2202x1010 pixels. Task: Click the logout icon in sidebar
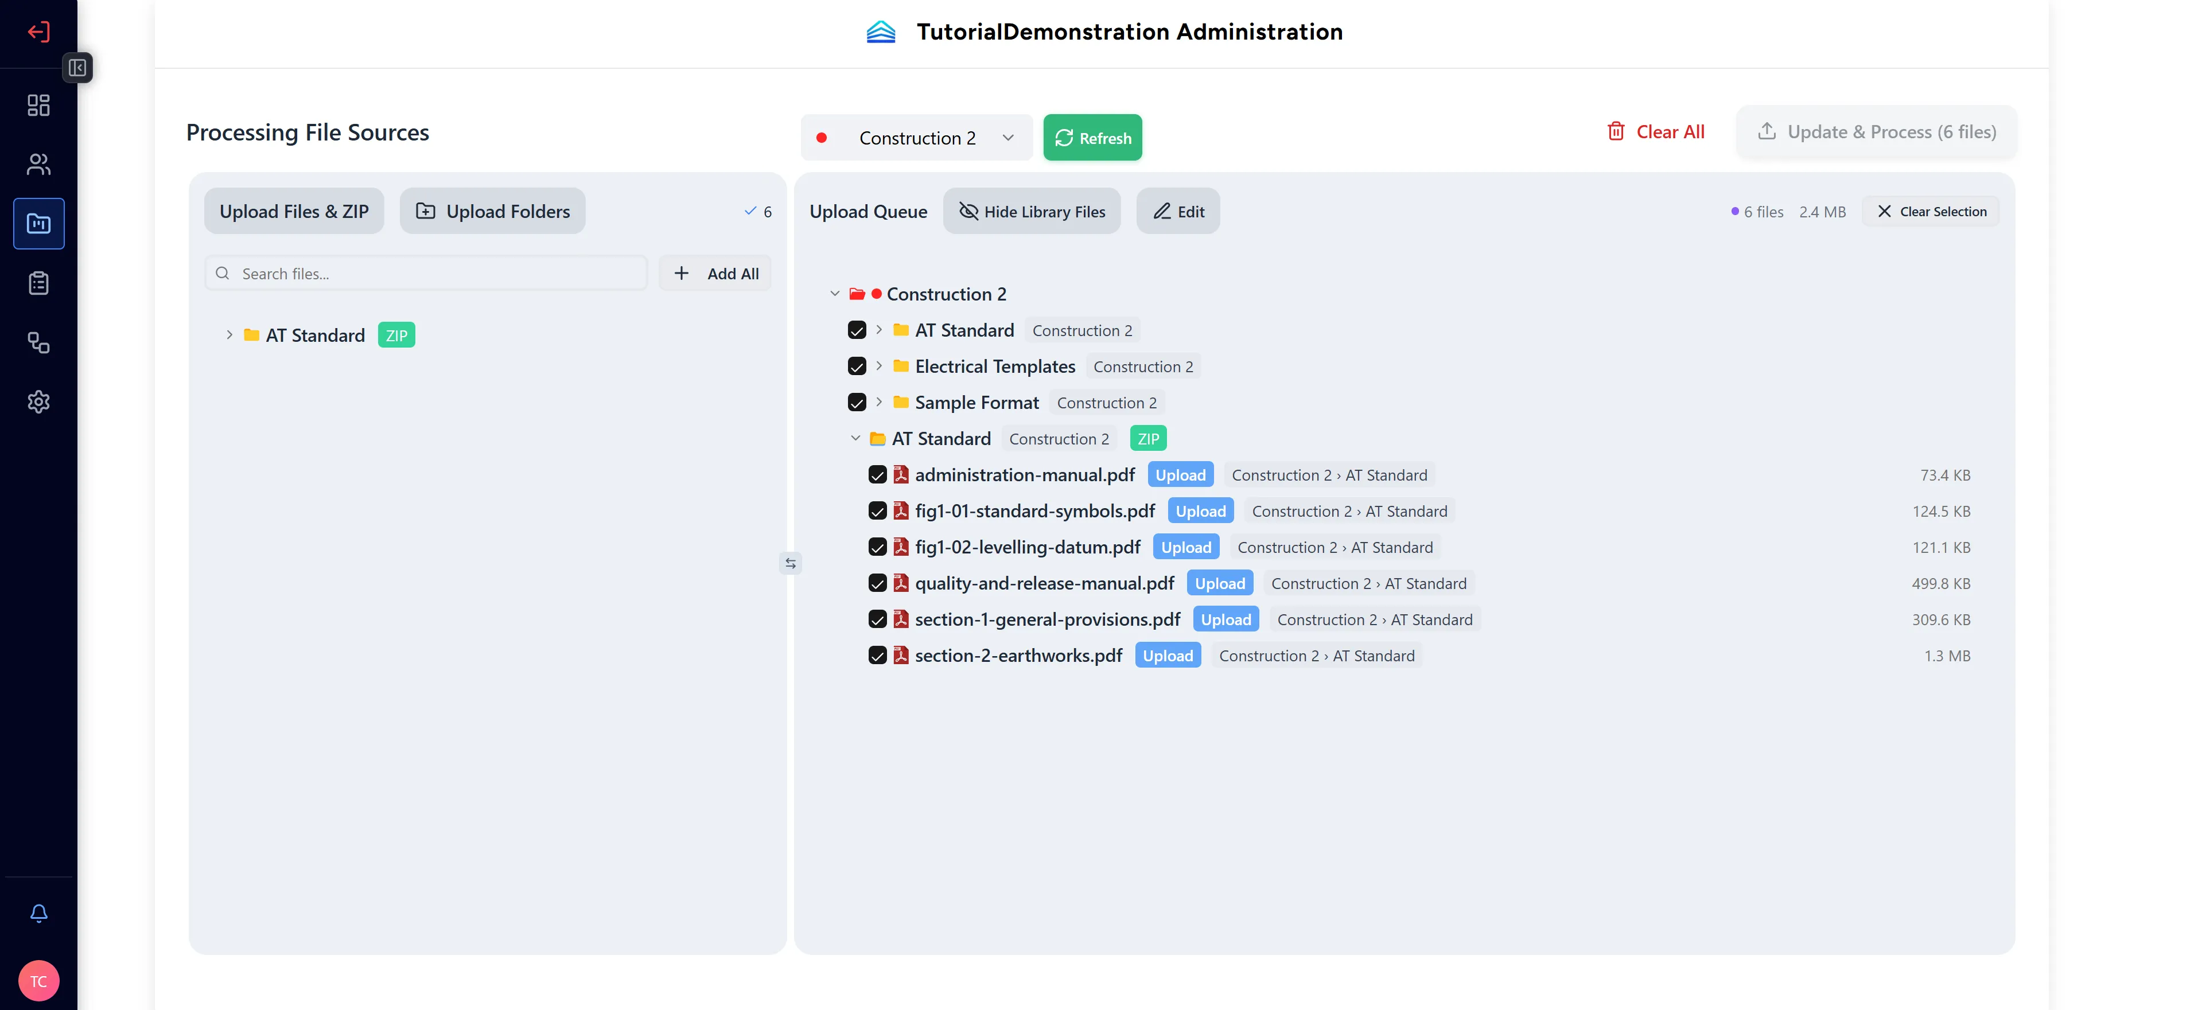[38, 33]
